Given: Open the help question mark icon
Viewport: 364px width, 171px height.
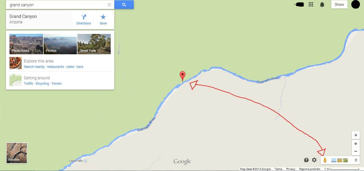Looking at the screenshot, I should (x=306, y=160).
